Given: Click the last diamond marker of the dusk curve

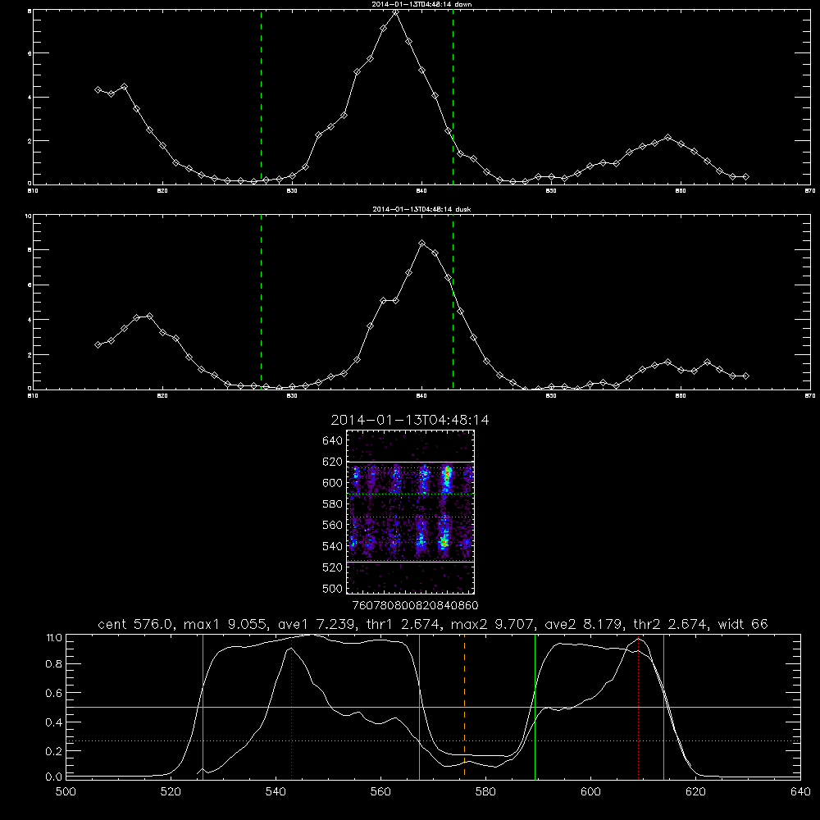Looking at the screenshot, I should click(746, 376).
